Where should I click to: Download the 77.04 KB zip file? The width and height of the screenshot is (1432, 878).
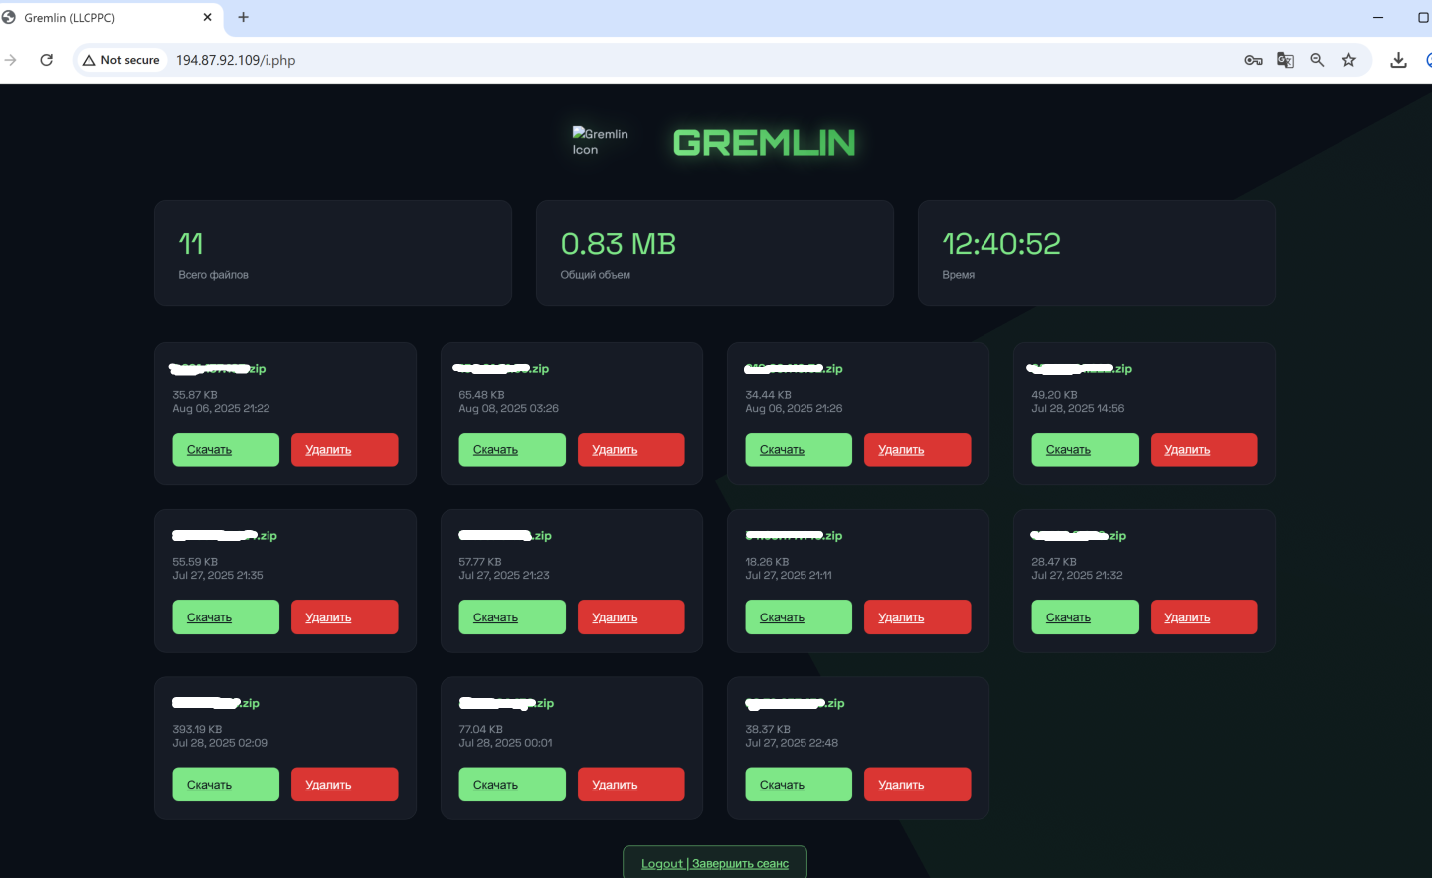pos(512,784)
